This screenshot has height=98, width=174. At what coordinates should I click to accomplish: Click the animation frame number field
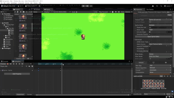[31, 64]
